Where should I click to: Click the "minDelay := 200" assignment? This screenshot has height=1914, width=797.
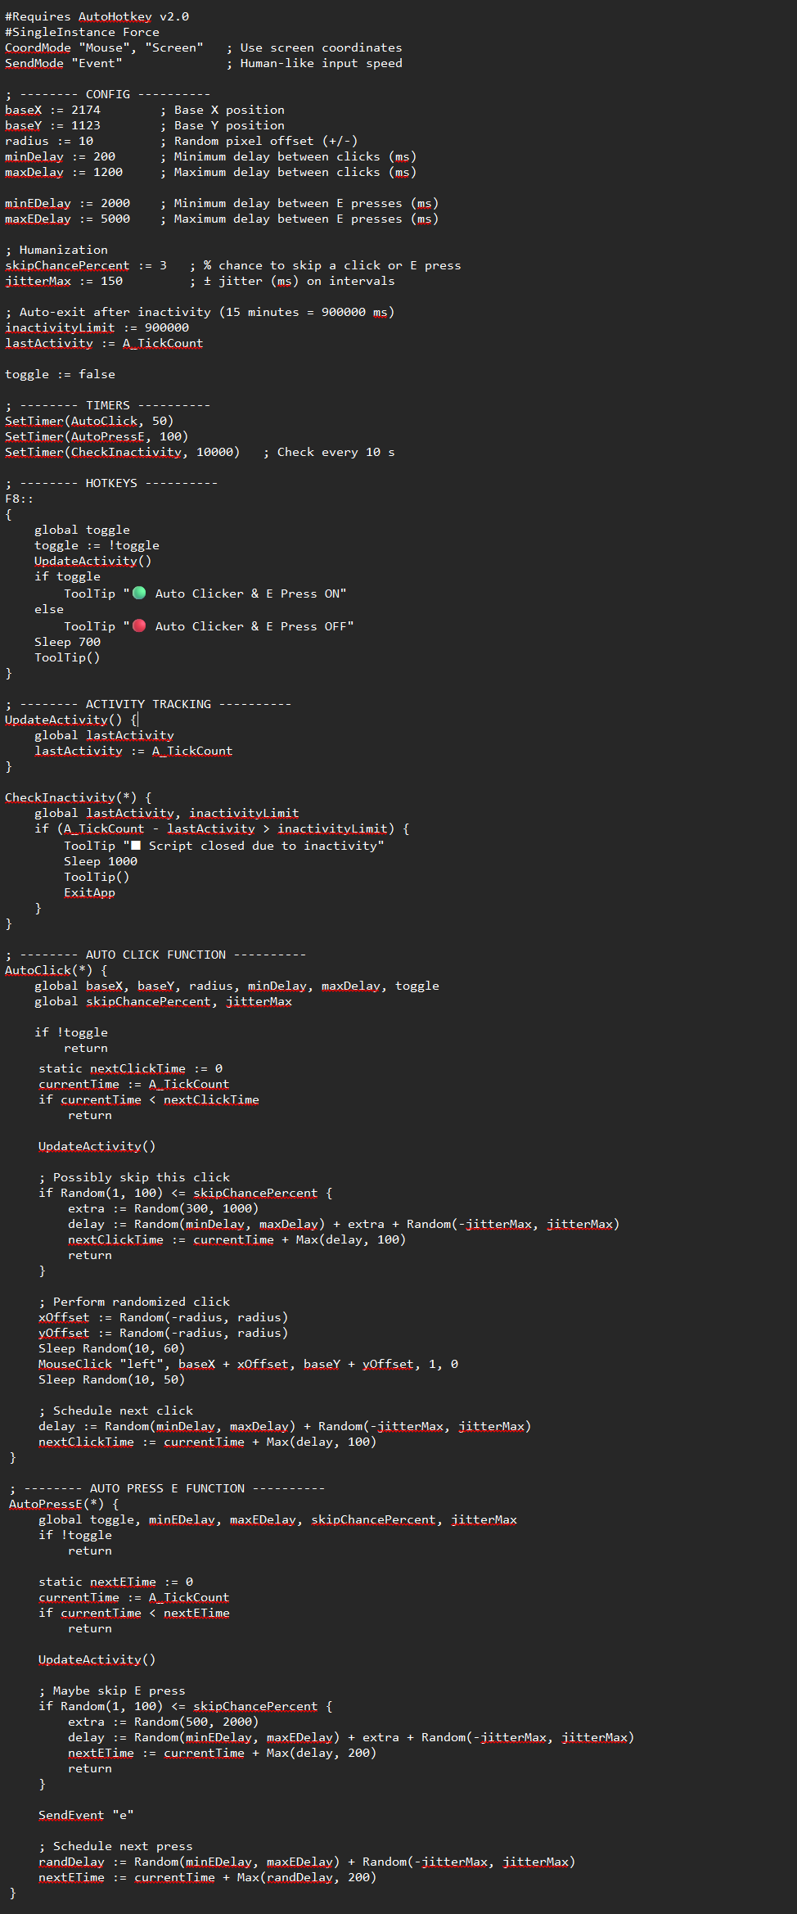point(60,156)
